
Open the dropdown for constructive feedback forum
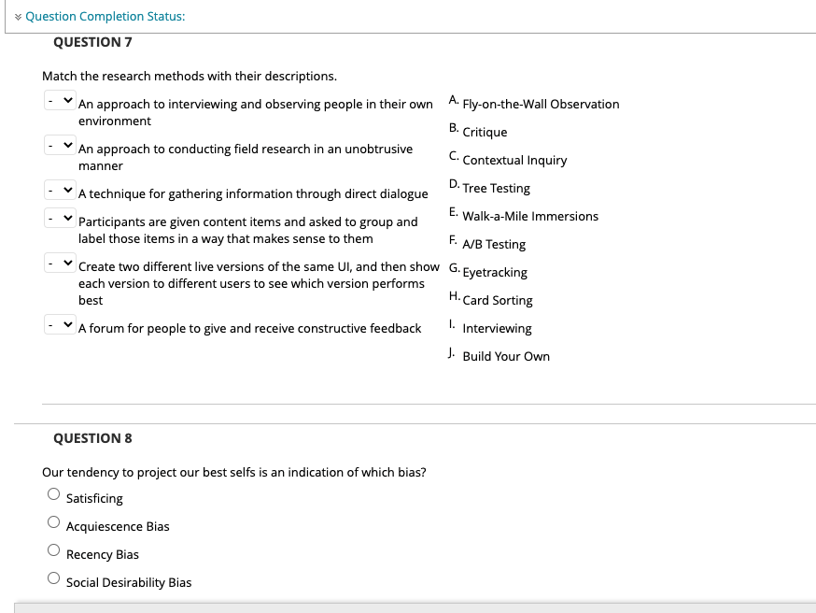[60, 323]
